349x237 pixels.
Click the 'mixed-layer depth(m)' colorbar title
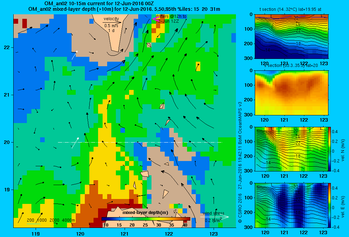145,213
